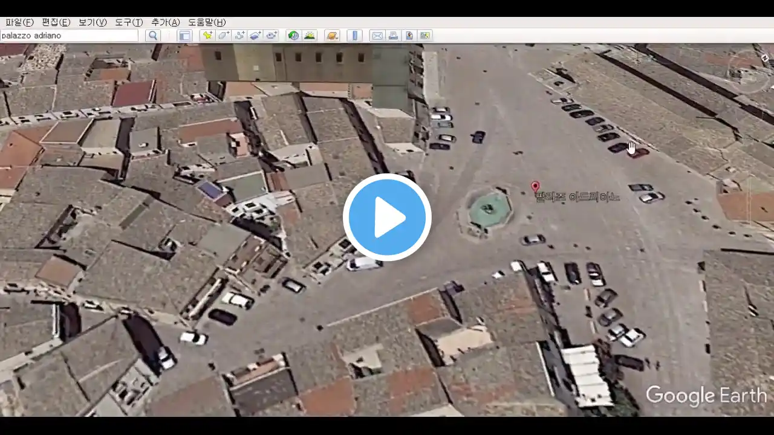The height and width of the screenshot is (435, 774).
Task: Open the 보기(V) menu
Action: 93,22
